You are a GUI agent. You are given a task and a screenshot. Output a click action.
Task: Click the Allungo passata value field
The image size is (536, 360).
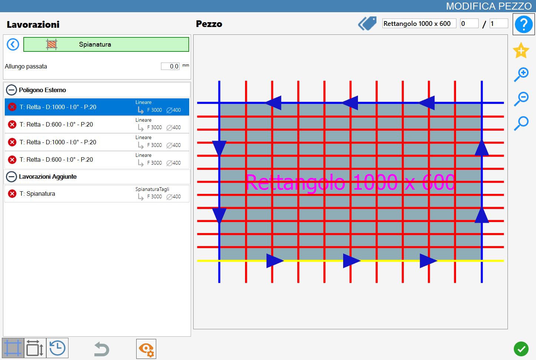coord(170,66)
